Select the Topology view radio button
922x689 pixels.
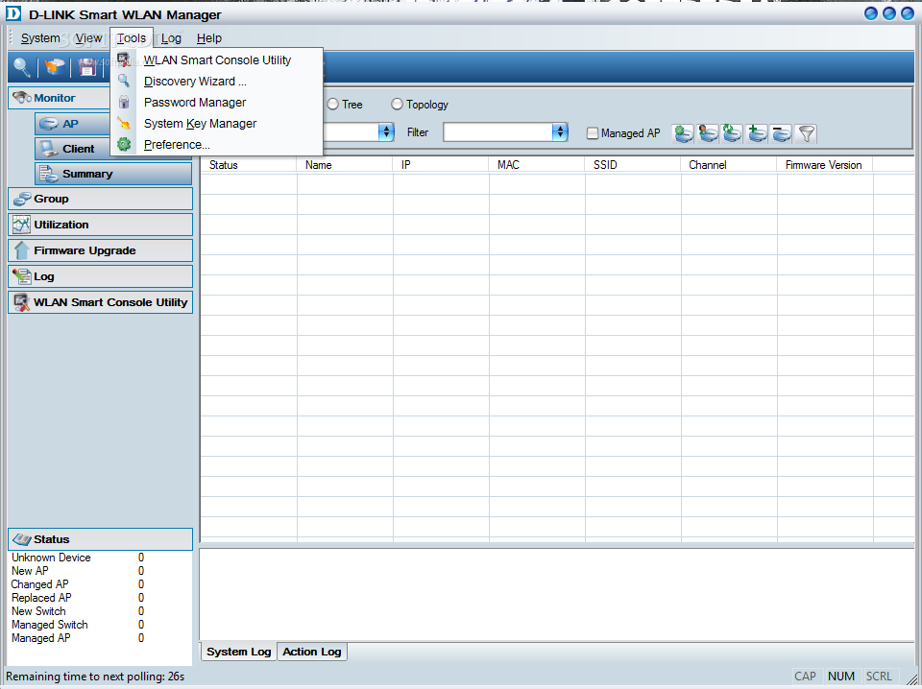click(397, 104)
